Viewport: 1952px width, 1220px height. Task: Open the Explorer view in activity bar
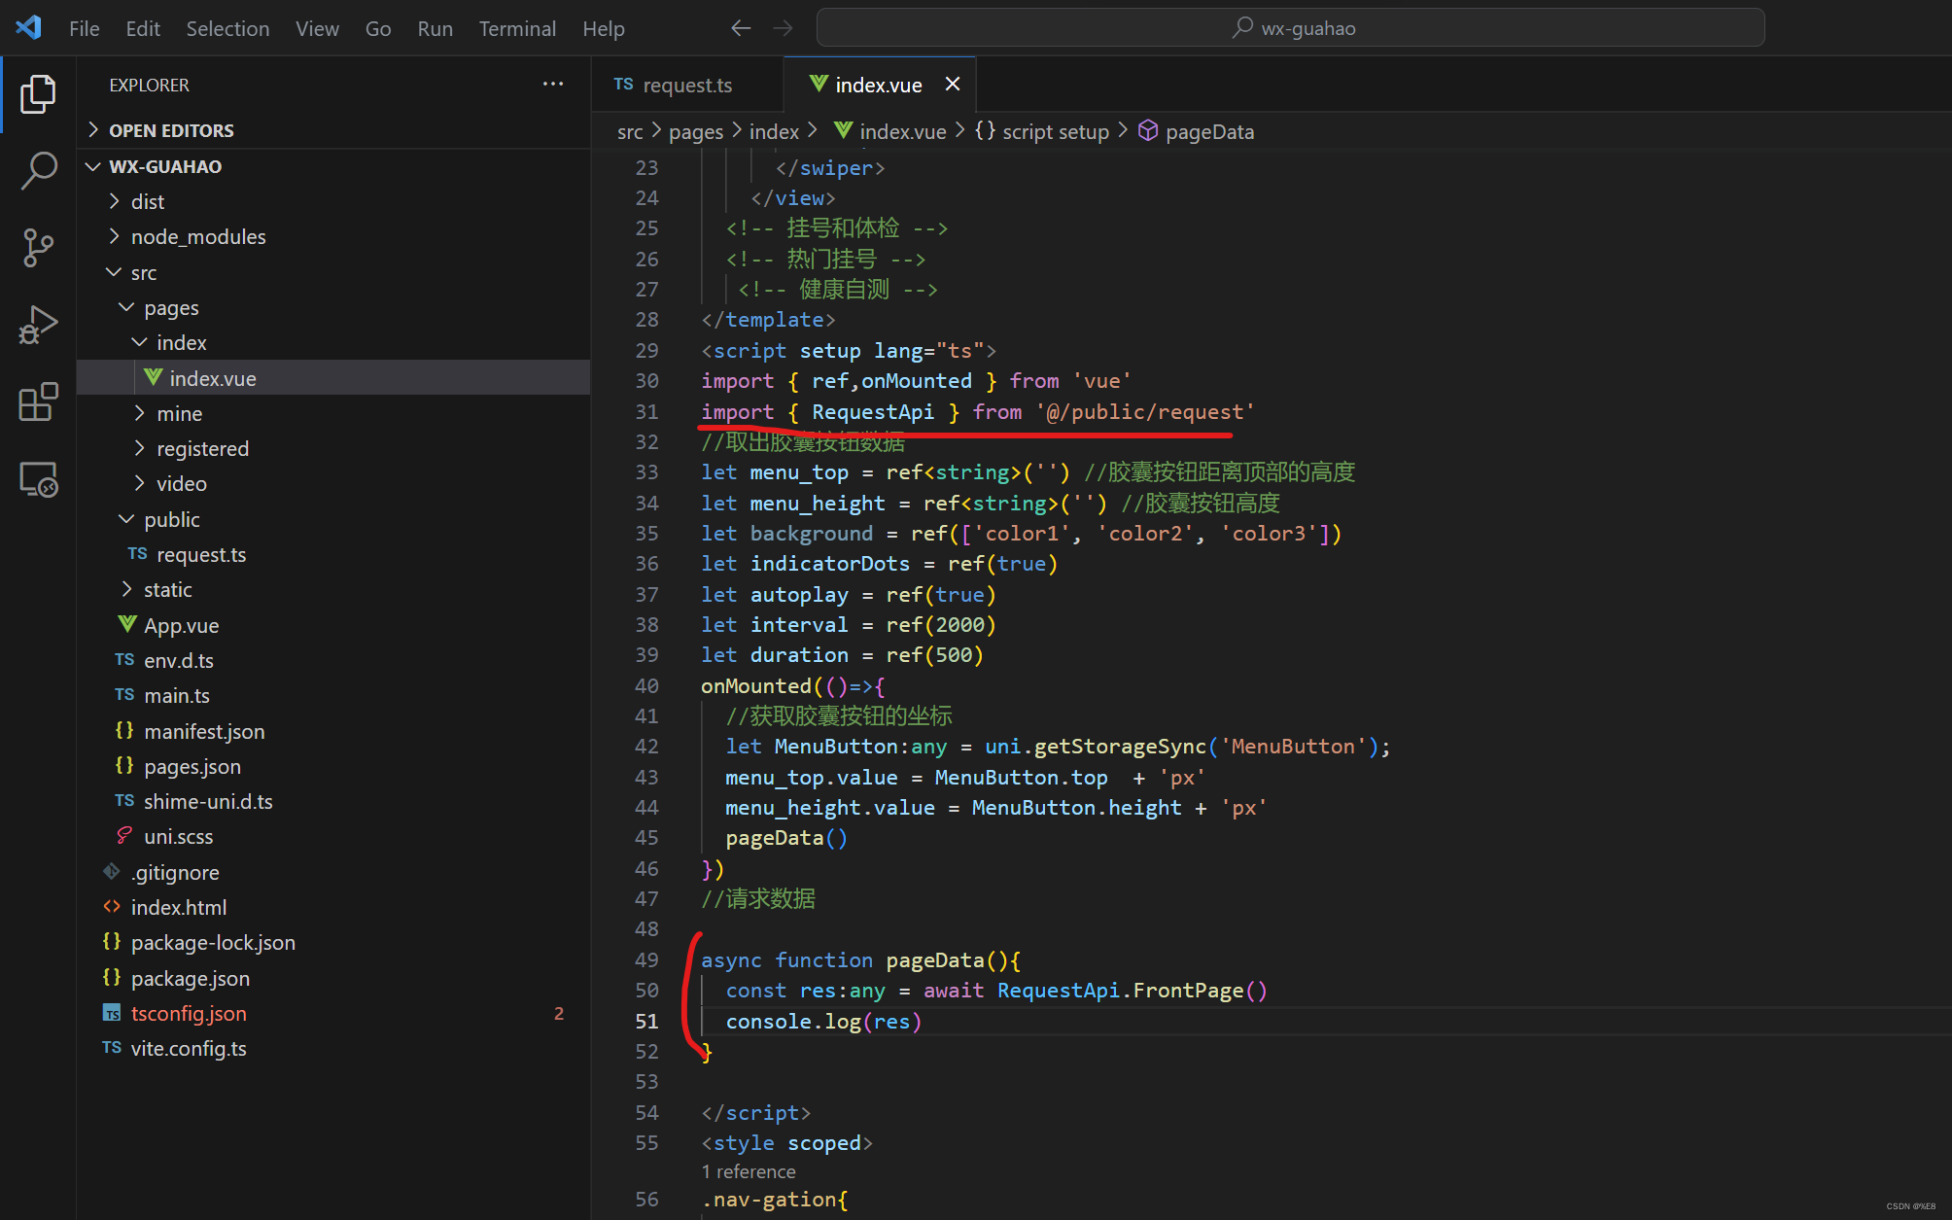38,93
